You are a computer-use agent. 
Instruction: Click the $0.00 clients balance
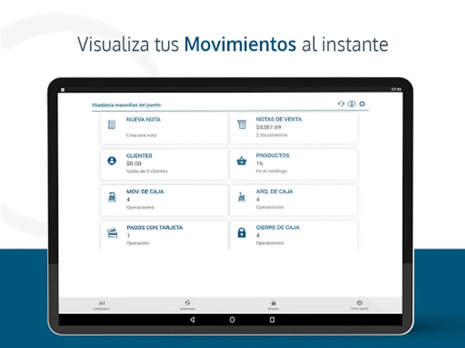(x=134, y=164)
